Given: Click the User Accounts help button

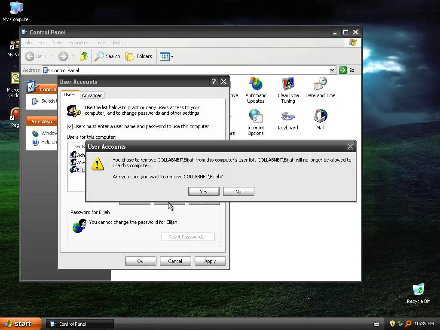Looking at the screenshot, I should point(214,82).
